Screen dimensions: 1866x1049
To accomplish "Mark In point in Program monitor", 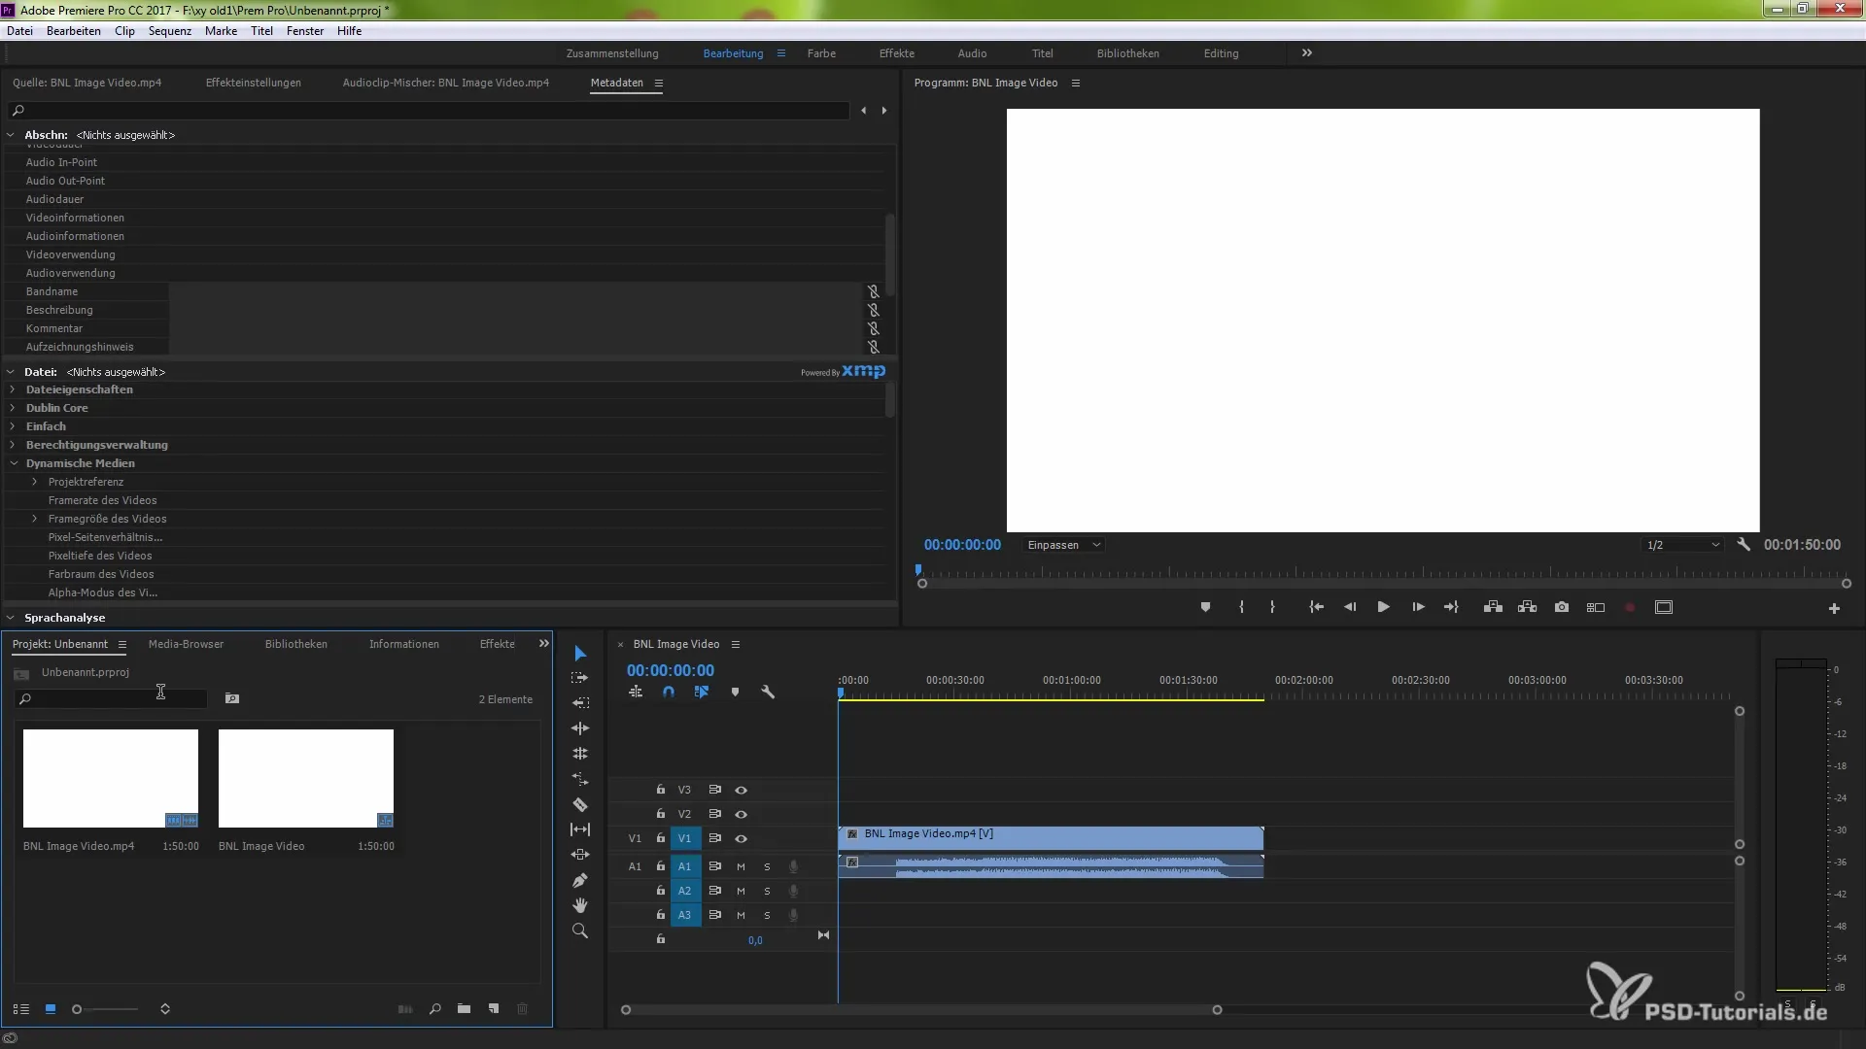I will [x=1241, y=607].
